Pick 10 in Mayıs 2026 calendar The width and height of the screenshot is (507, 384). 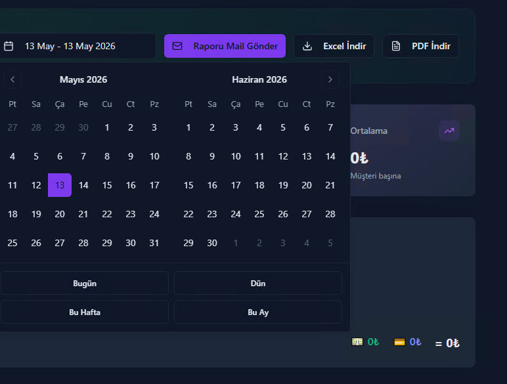(x=154, y=156)
